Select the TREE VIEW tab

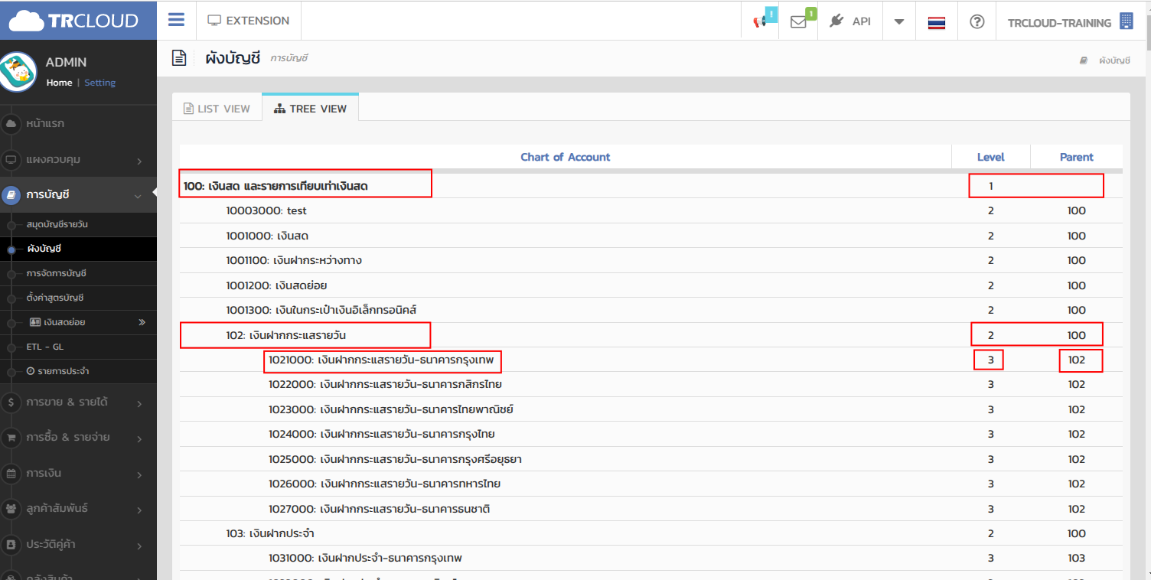click(310, 108)
